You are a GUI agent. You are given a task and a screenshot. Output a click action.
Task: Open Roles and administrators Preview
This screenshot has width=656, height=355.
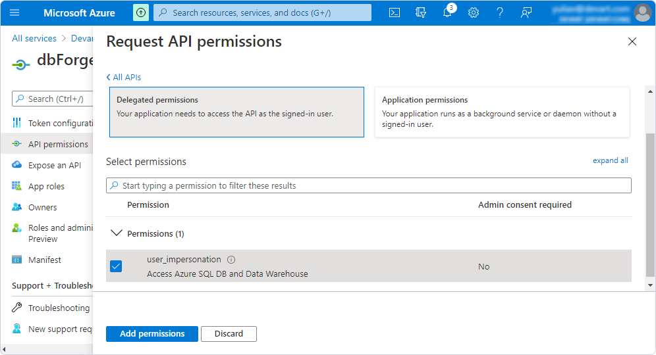click(x=60, y=233)
